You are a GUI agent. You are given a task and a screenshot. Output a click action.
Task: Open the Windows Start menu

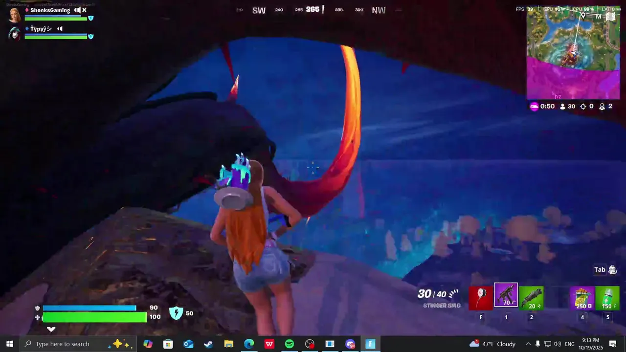click(10, 344)
